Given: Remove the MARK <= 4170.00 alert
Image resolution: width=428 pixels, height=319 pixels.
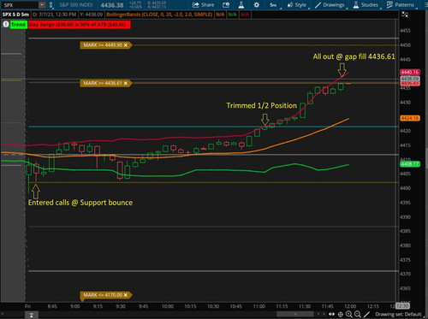Looking at the screenshot, I should 126,295.
